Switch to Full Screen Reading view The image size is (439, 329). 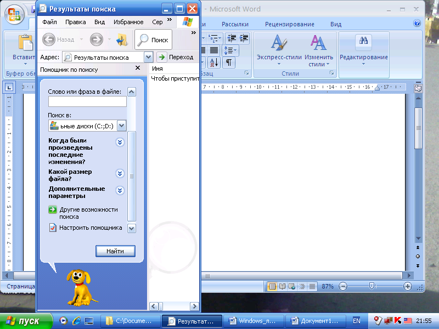click(282, 286)
